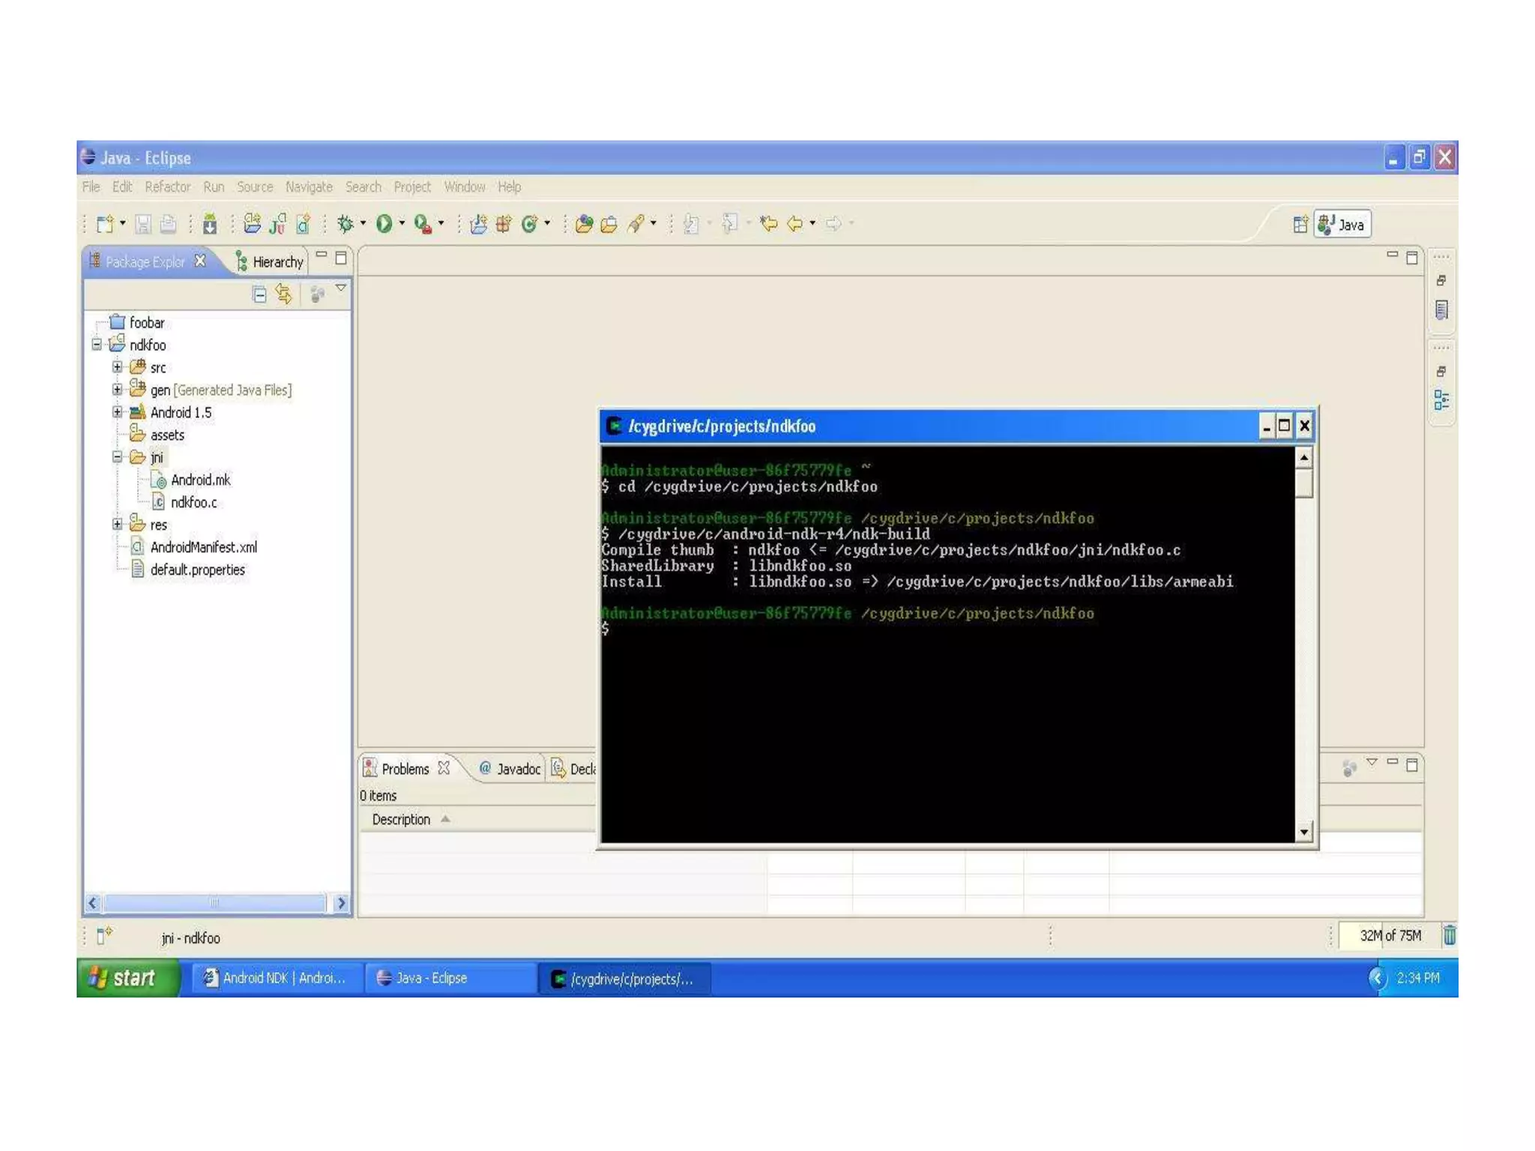Screen dimensions: 1535x1151
Task: Switch to the Hierarchy tab
Action: [270, 262]
